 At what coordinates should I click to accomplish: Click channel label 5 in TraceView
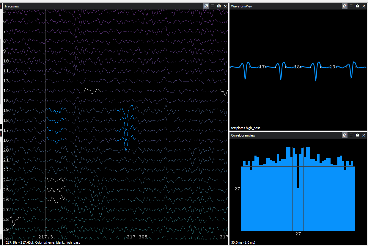(4, 11)
